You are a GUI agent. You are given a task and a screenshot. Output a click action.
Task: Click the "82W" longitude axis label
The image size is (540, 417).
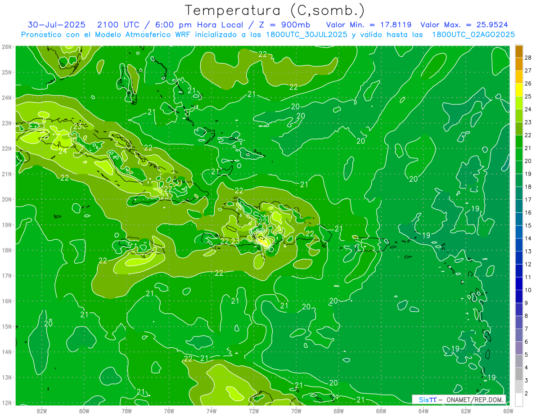click(x=42, y=411)
